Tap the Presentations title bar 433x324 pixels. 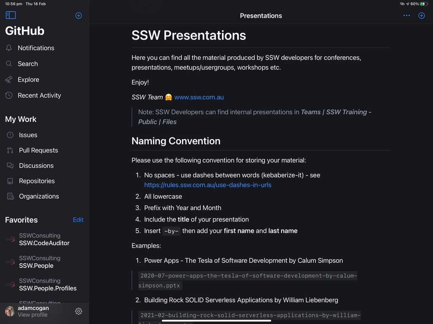(x=261, y=16)
